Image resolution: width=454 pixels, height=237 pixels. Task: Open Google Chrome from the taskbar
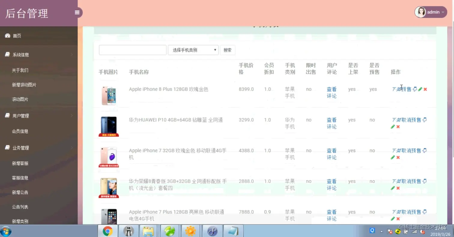[107, 231]
